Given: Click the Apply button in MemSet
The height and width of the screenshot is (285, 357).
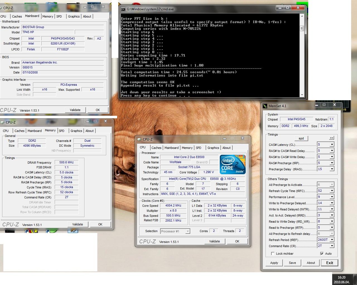Looking at the screenshot, I should (x=274, y=263).
